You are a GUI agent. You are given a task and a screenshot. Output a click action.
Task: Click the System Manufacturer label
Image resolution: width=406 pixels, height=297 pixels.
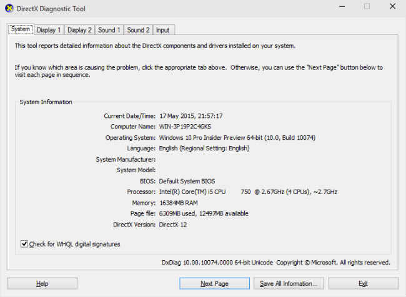coord(126,159)
